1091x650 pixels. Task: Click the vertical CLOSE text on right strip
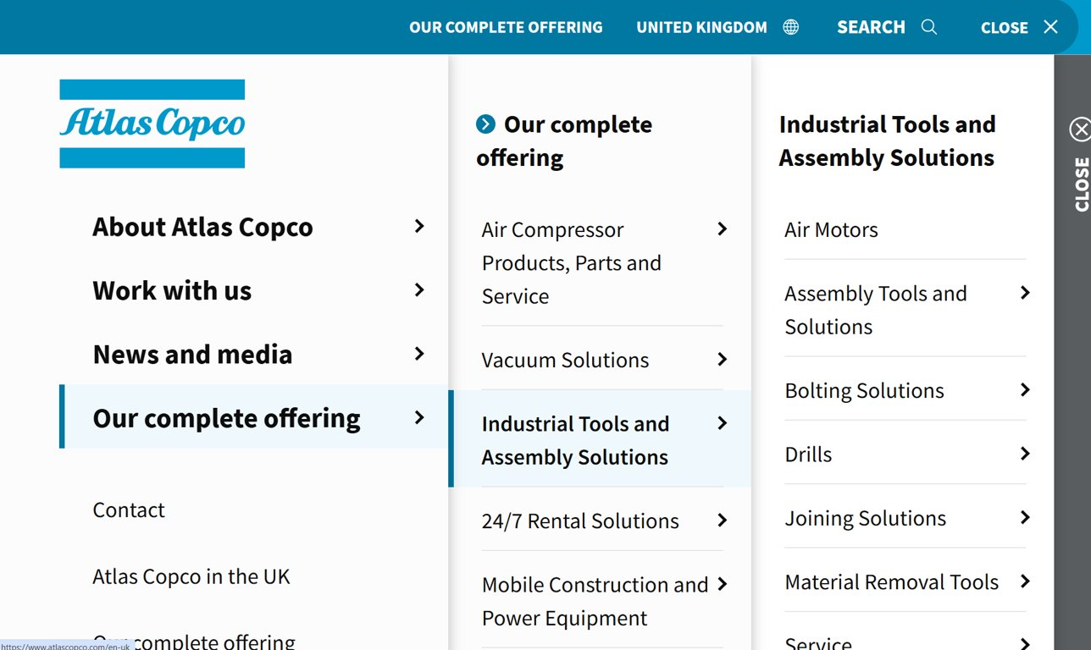[1081, 184]
